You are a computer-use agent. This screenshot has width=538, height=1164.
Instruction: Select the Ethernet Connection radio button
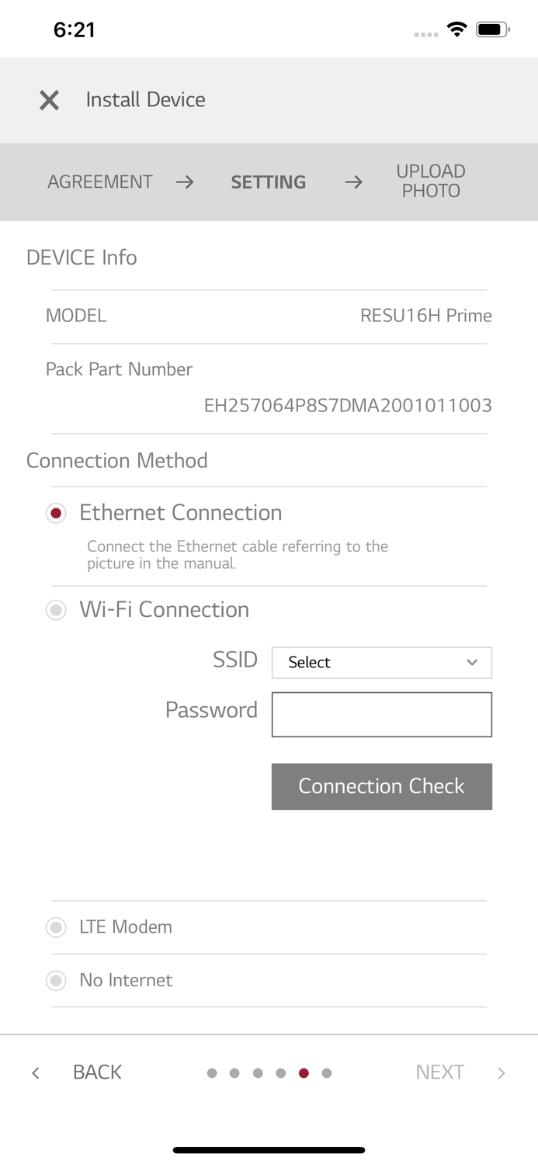pyautogui.click(x=55, y=512)
